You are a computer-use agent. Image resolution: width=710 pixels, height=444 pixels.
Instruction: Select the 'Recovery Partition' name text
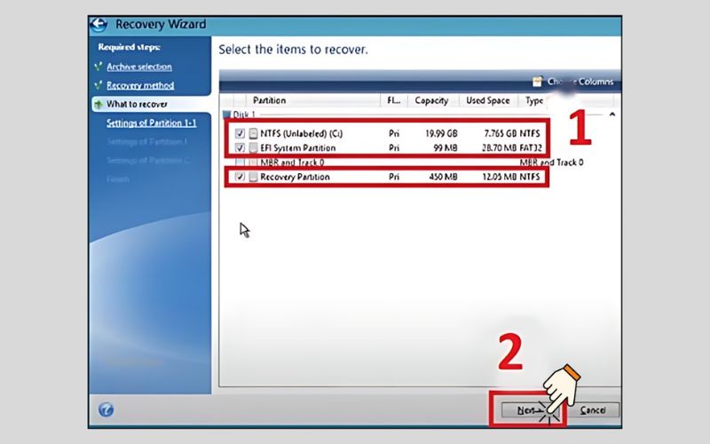click(x=295, y=177)
